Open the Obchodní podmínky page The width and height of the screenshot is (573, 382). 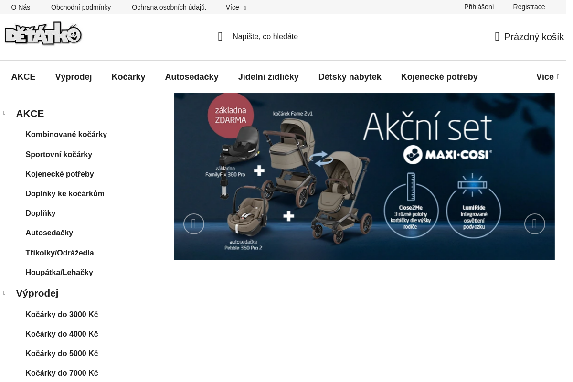81,7
